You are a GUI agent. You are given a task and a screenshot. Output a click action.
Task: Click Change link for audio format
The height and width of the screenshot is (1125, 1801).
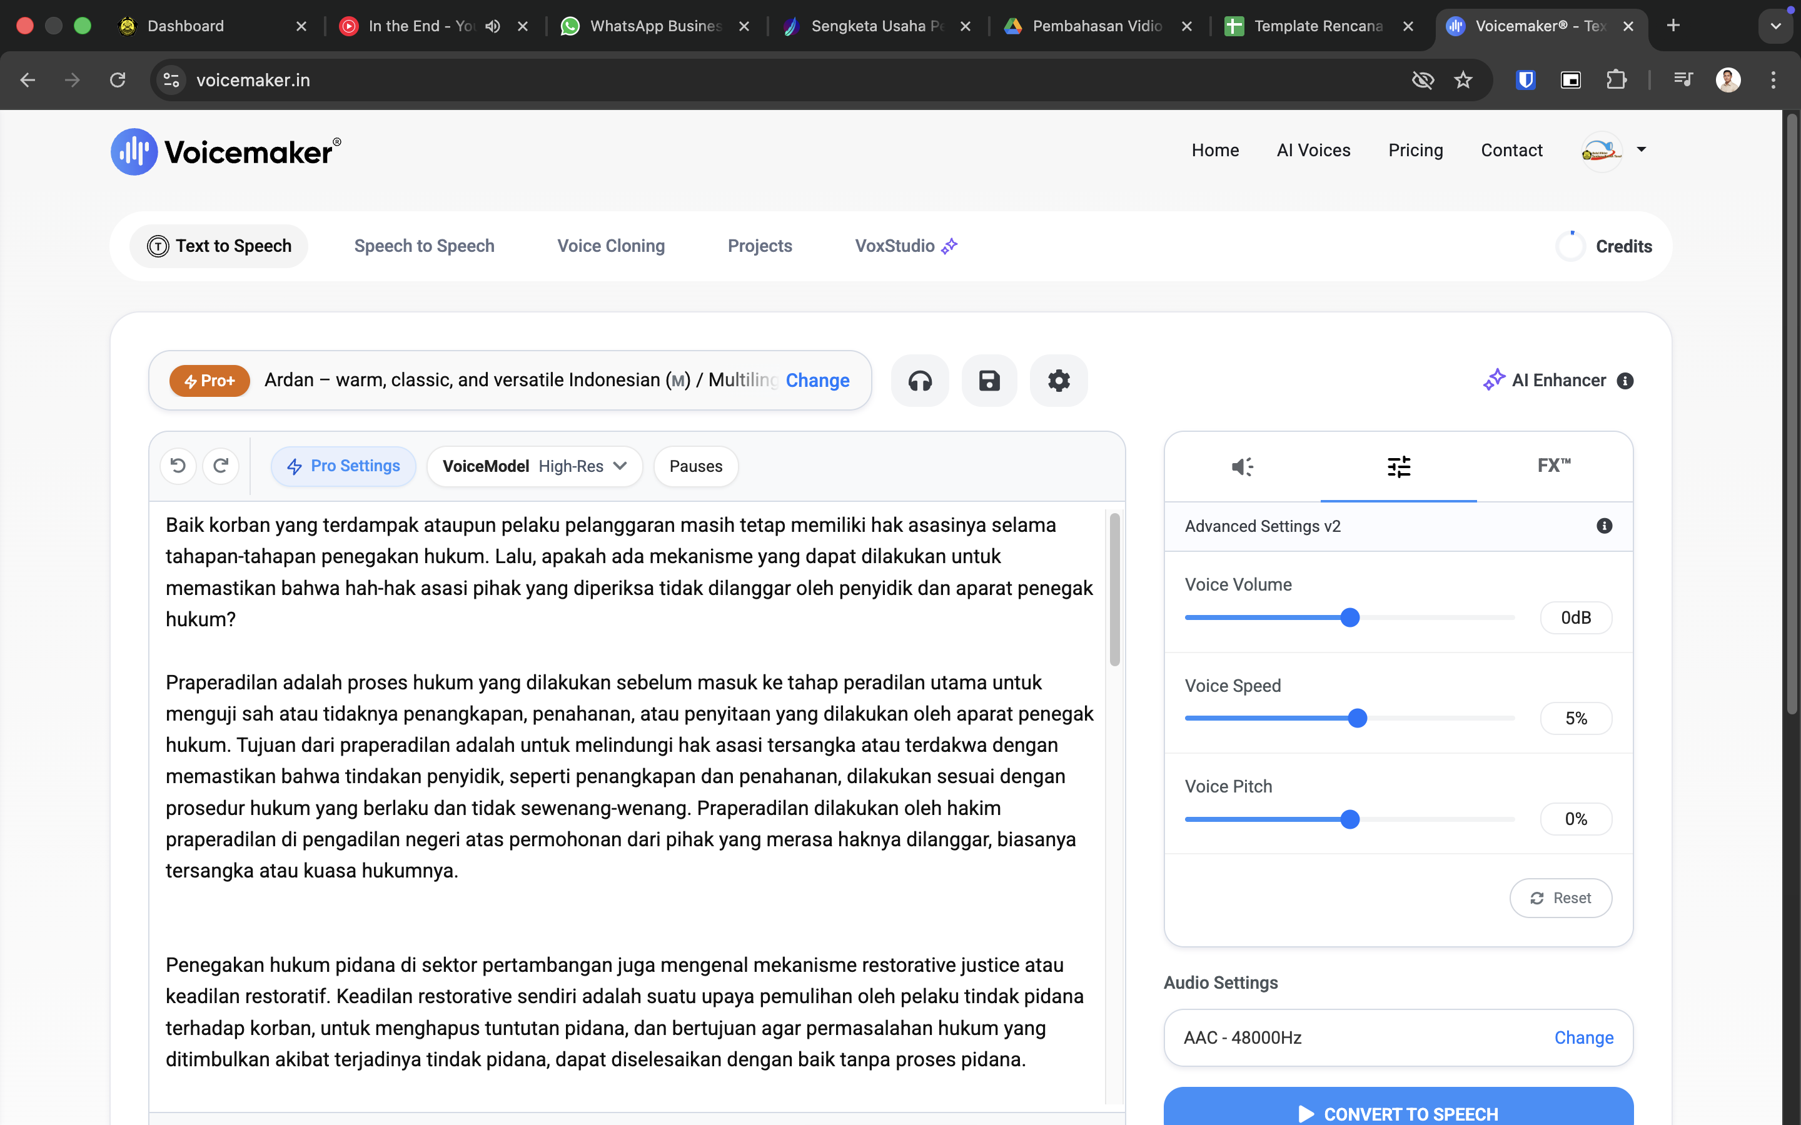[1583, 1037]
